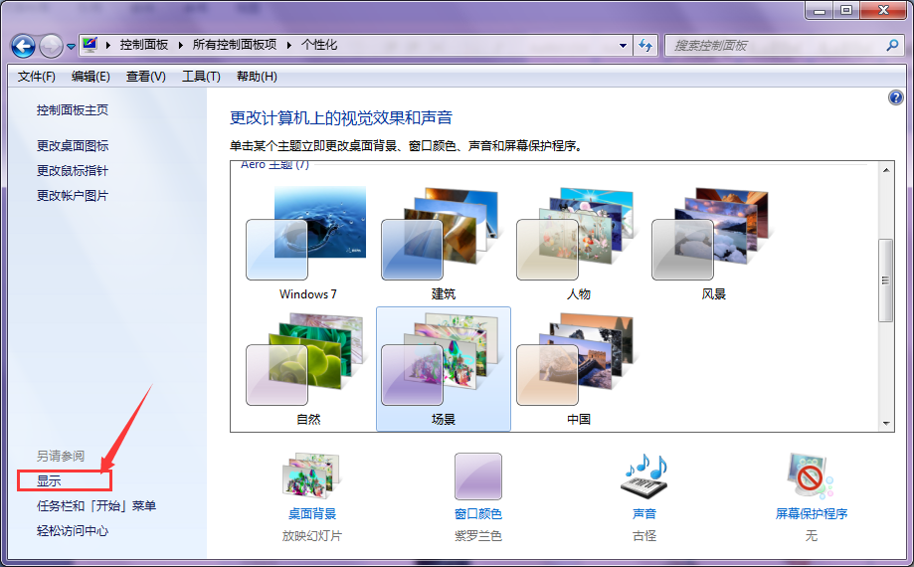The image size is (914, 567).
Task: Open 任务栏和「开始」菜单 link
Action: click(96, 505)
